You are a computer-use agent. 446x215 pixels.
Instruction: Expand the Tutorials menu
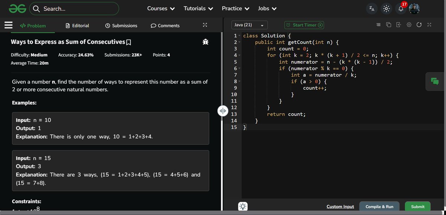pos(198,8)
